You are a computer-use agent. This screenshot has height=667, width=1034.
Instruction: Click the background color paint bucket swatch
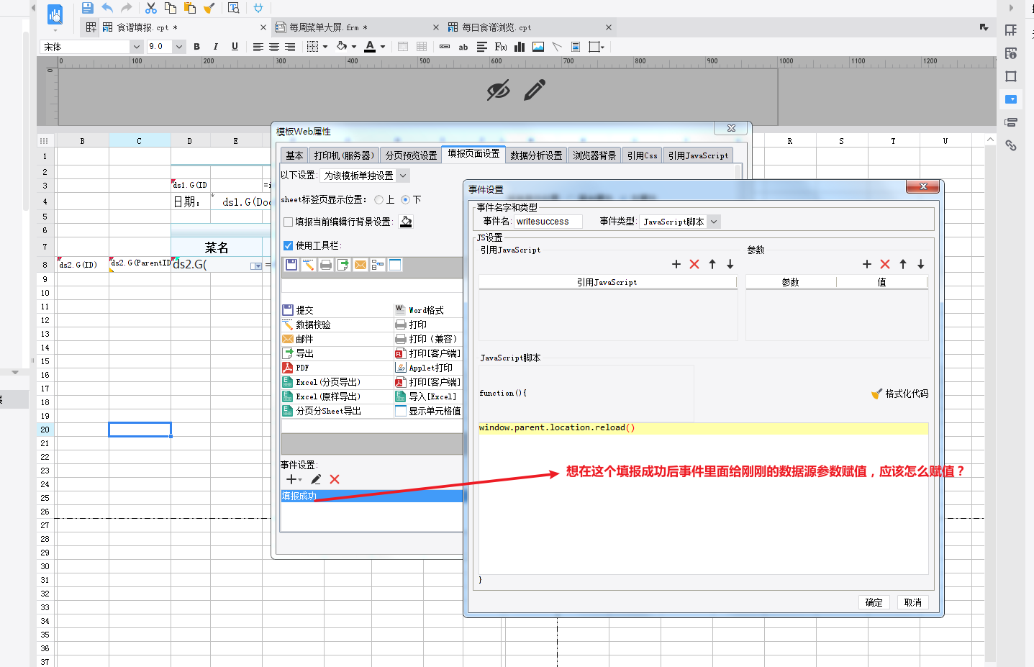(x=342, y=47)
